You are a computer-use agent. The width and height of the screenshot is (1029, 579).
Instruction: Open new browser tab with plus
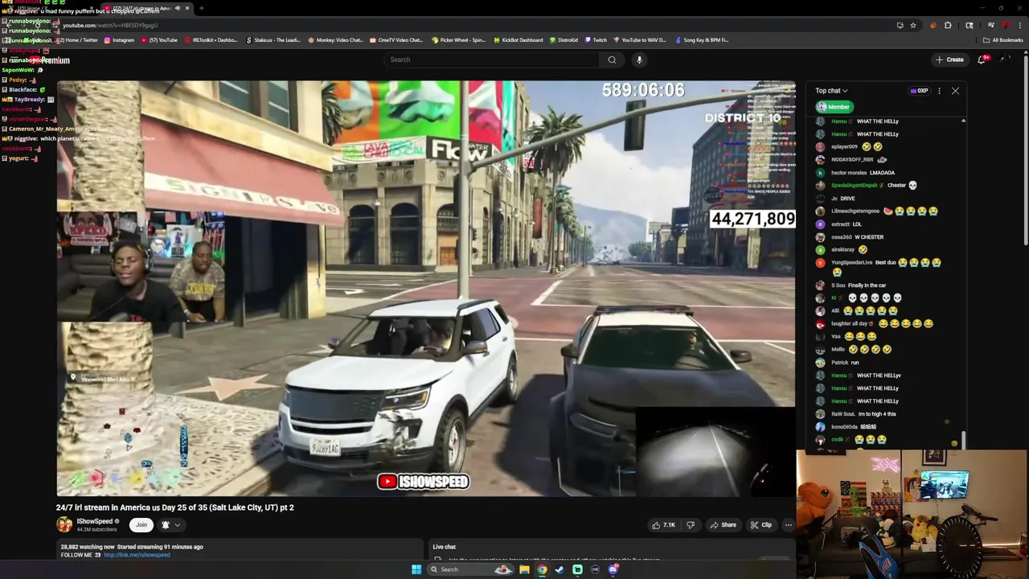click(x=201, y=8)
